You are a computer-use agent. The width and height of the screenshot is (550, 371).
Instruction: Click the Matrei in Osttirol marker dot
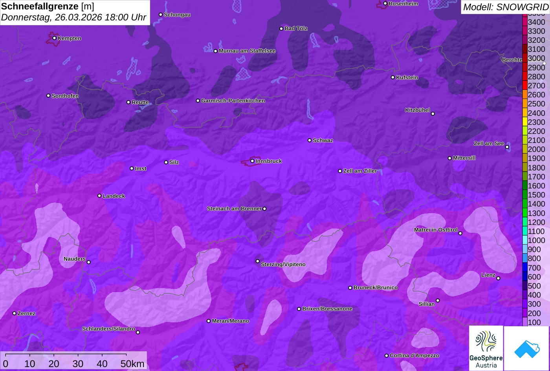click(460, 233)
